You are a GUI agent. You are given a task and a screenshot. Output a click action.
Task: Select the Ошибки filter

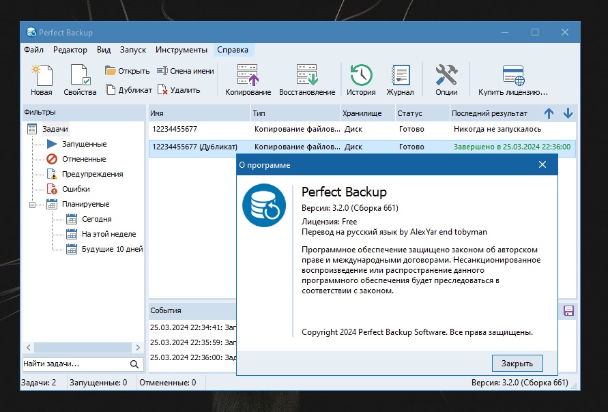pyautogui.click(x=76, y=189)
